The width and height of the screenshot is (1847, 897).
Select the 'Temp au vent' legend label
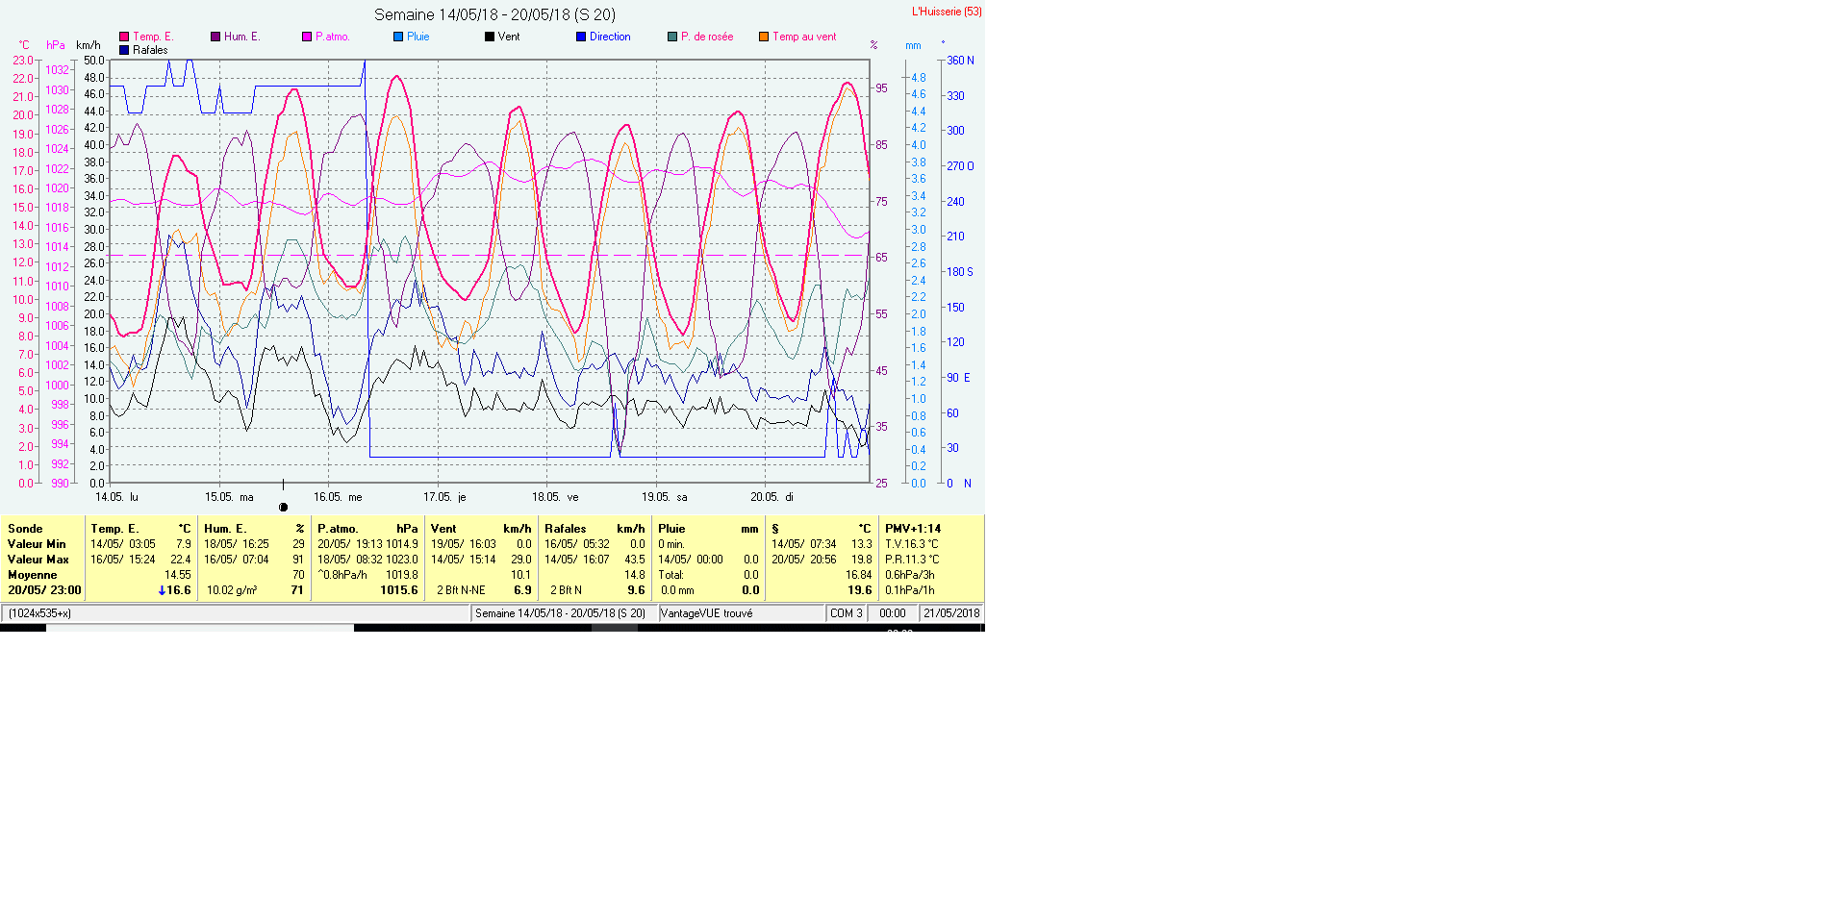tap(804, 37)
